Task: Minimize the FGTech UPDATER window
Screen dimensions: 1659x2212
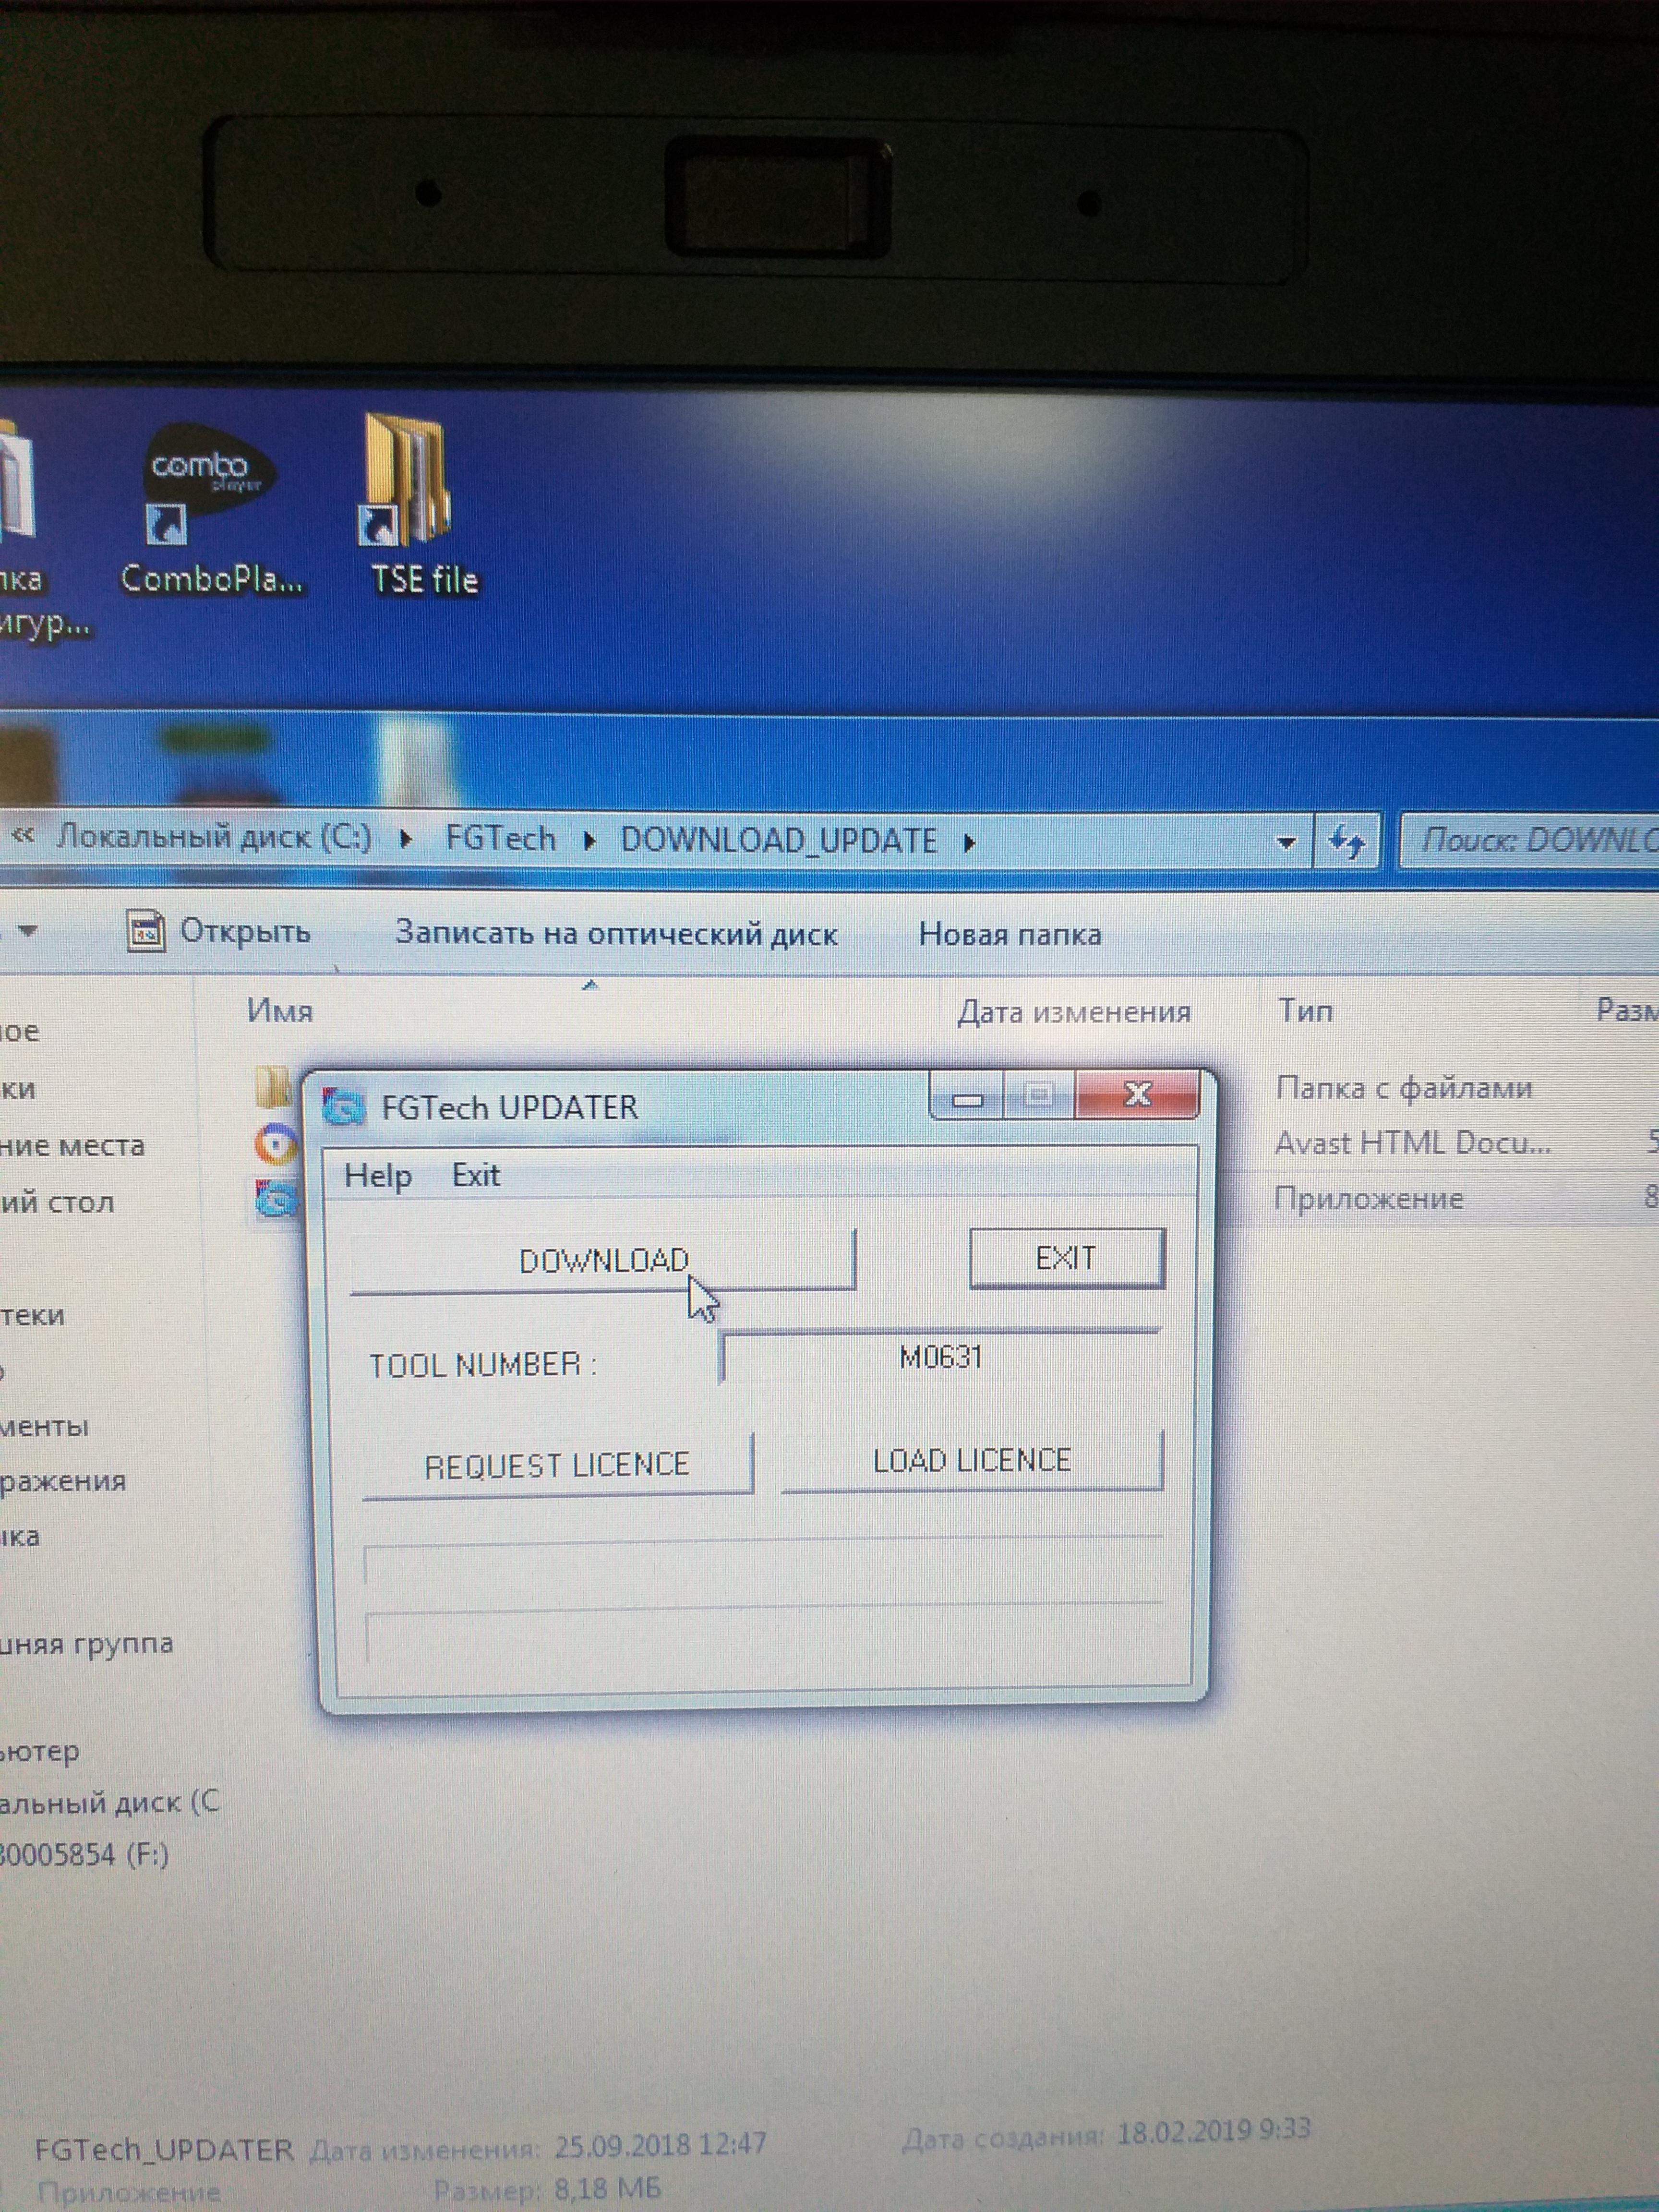Action: point(966,1098)
